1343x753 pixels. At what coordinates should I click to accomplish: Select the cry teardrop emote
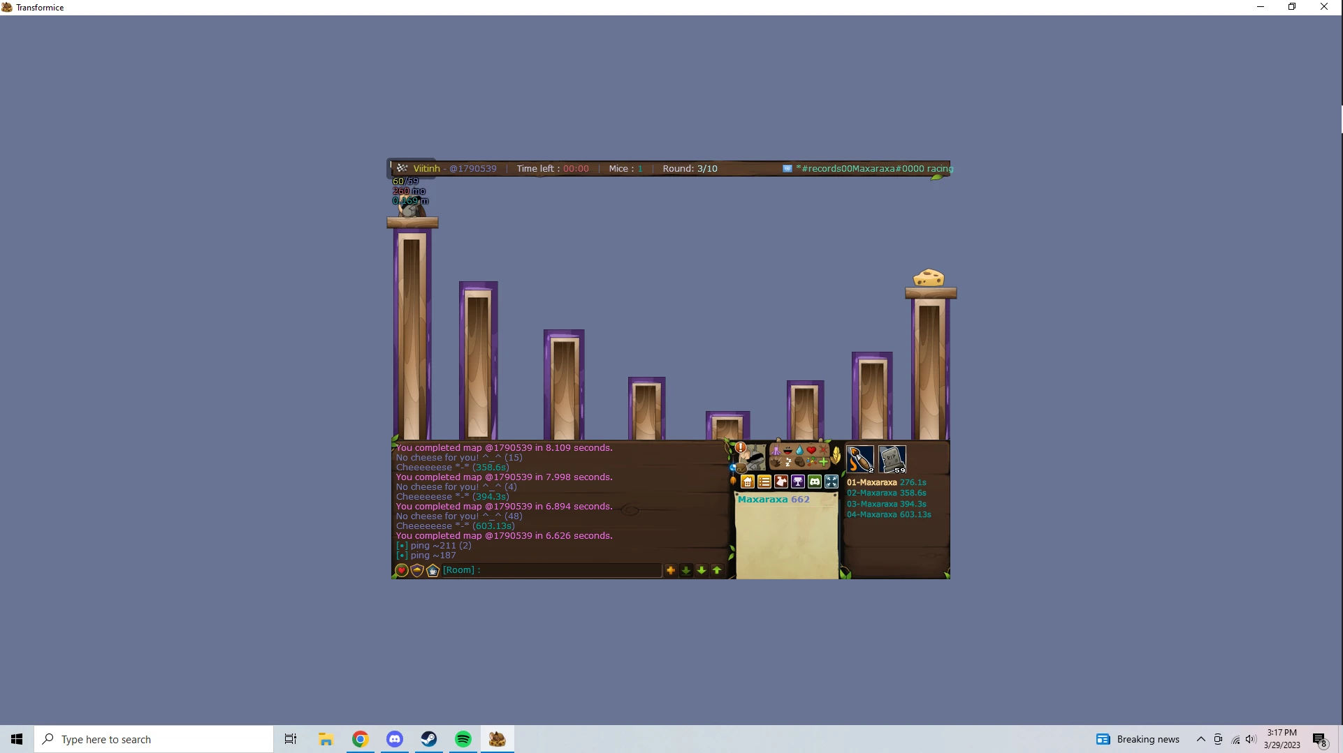[799, 451]
